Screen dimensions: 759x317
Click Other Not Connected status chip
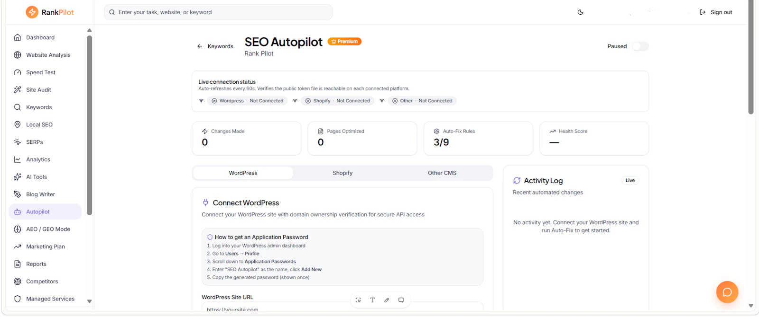(422, 101)
